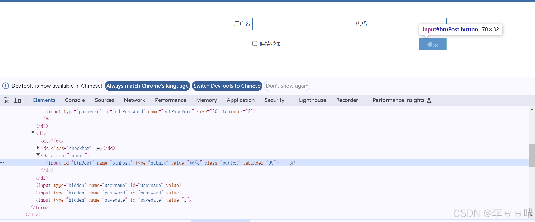Select the closing </div> tag row
This screenshot has height=222, width=535.
[x=33, y=215]
